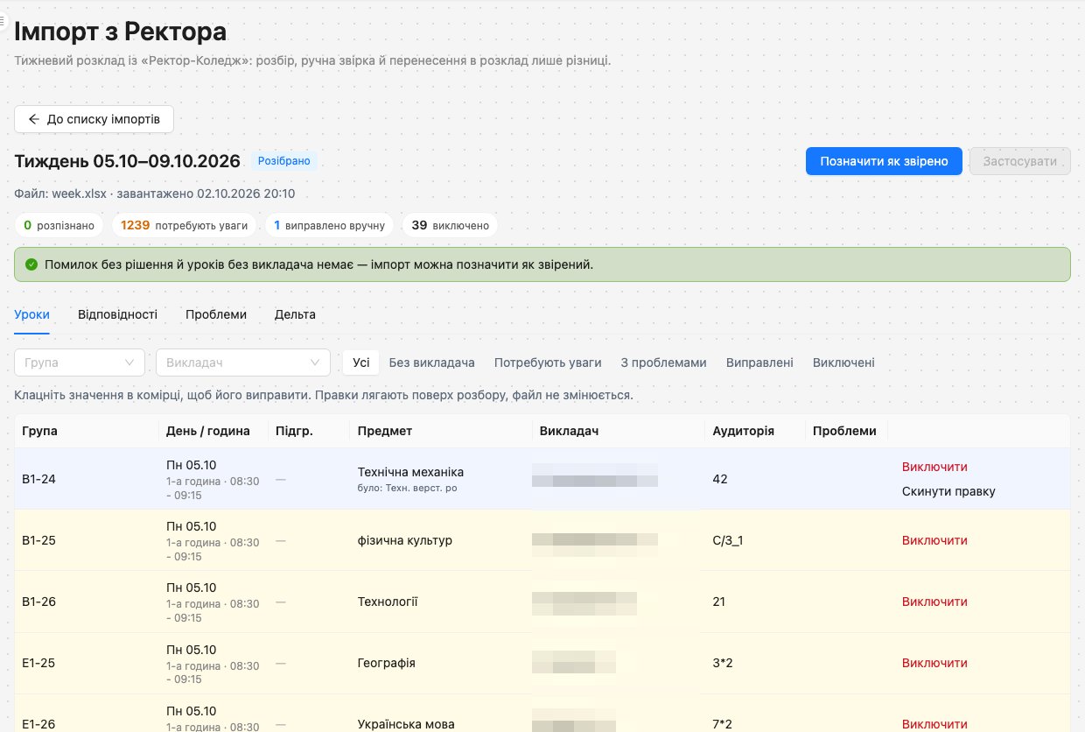
Task: Click the subject cell 'Географія'
Action: click(x=386, y=663)
